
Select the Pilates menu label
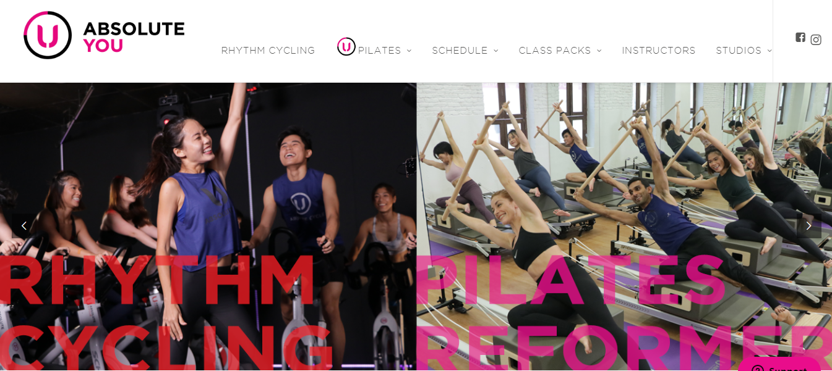point(380,51)
